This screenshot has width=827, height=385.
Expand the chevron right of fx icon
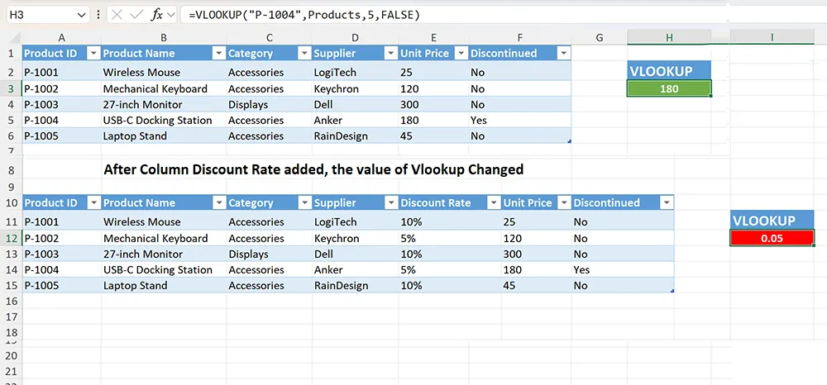(x=171, y=15)
